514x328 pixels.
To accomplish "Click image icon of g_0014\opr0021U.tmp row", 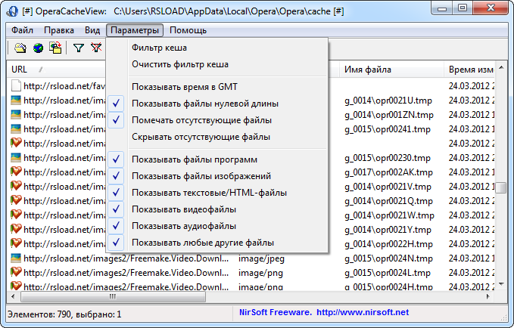I will click(16, 101).
